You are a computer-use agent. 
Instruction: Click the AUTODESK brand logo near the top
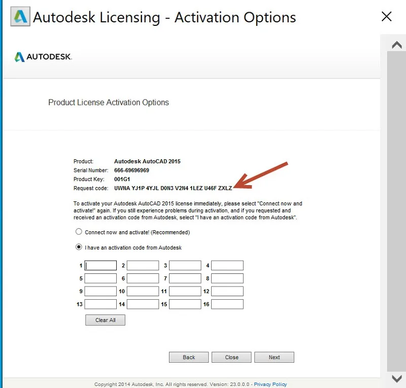pos(43,57)
